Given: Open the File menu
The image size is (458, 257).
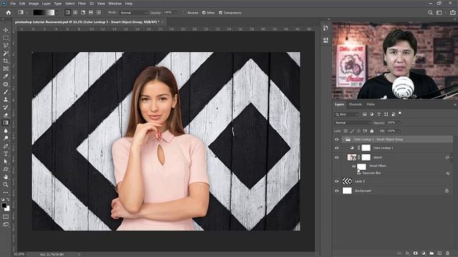Looking at the screenshot, I should coord(13,4).
